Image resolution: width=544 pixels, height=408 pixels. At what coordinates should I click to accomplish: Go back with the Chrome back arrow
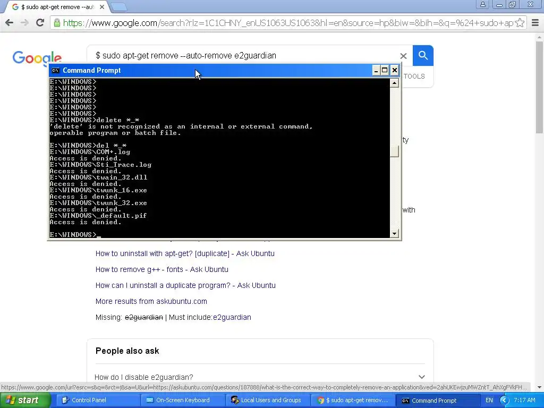[10, 23]
